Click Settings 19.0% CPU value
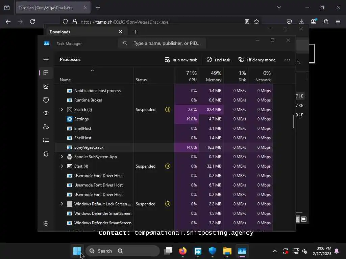 pyautogui.click(x=191, y=119)
